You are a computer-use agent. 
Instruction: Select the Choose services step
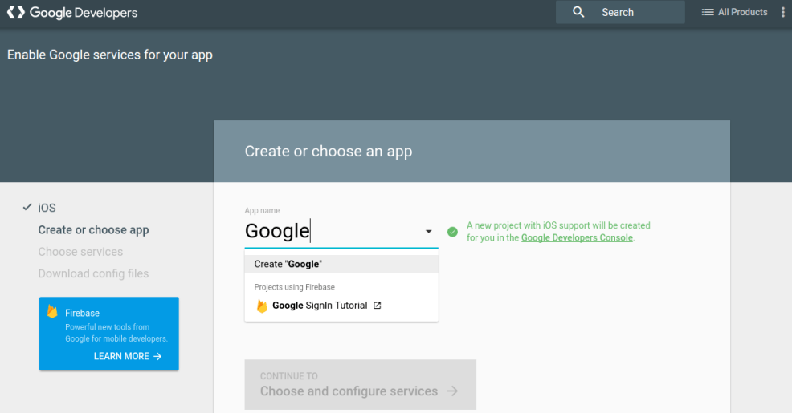pyautogui.click(x=80, y=252)
